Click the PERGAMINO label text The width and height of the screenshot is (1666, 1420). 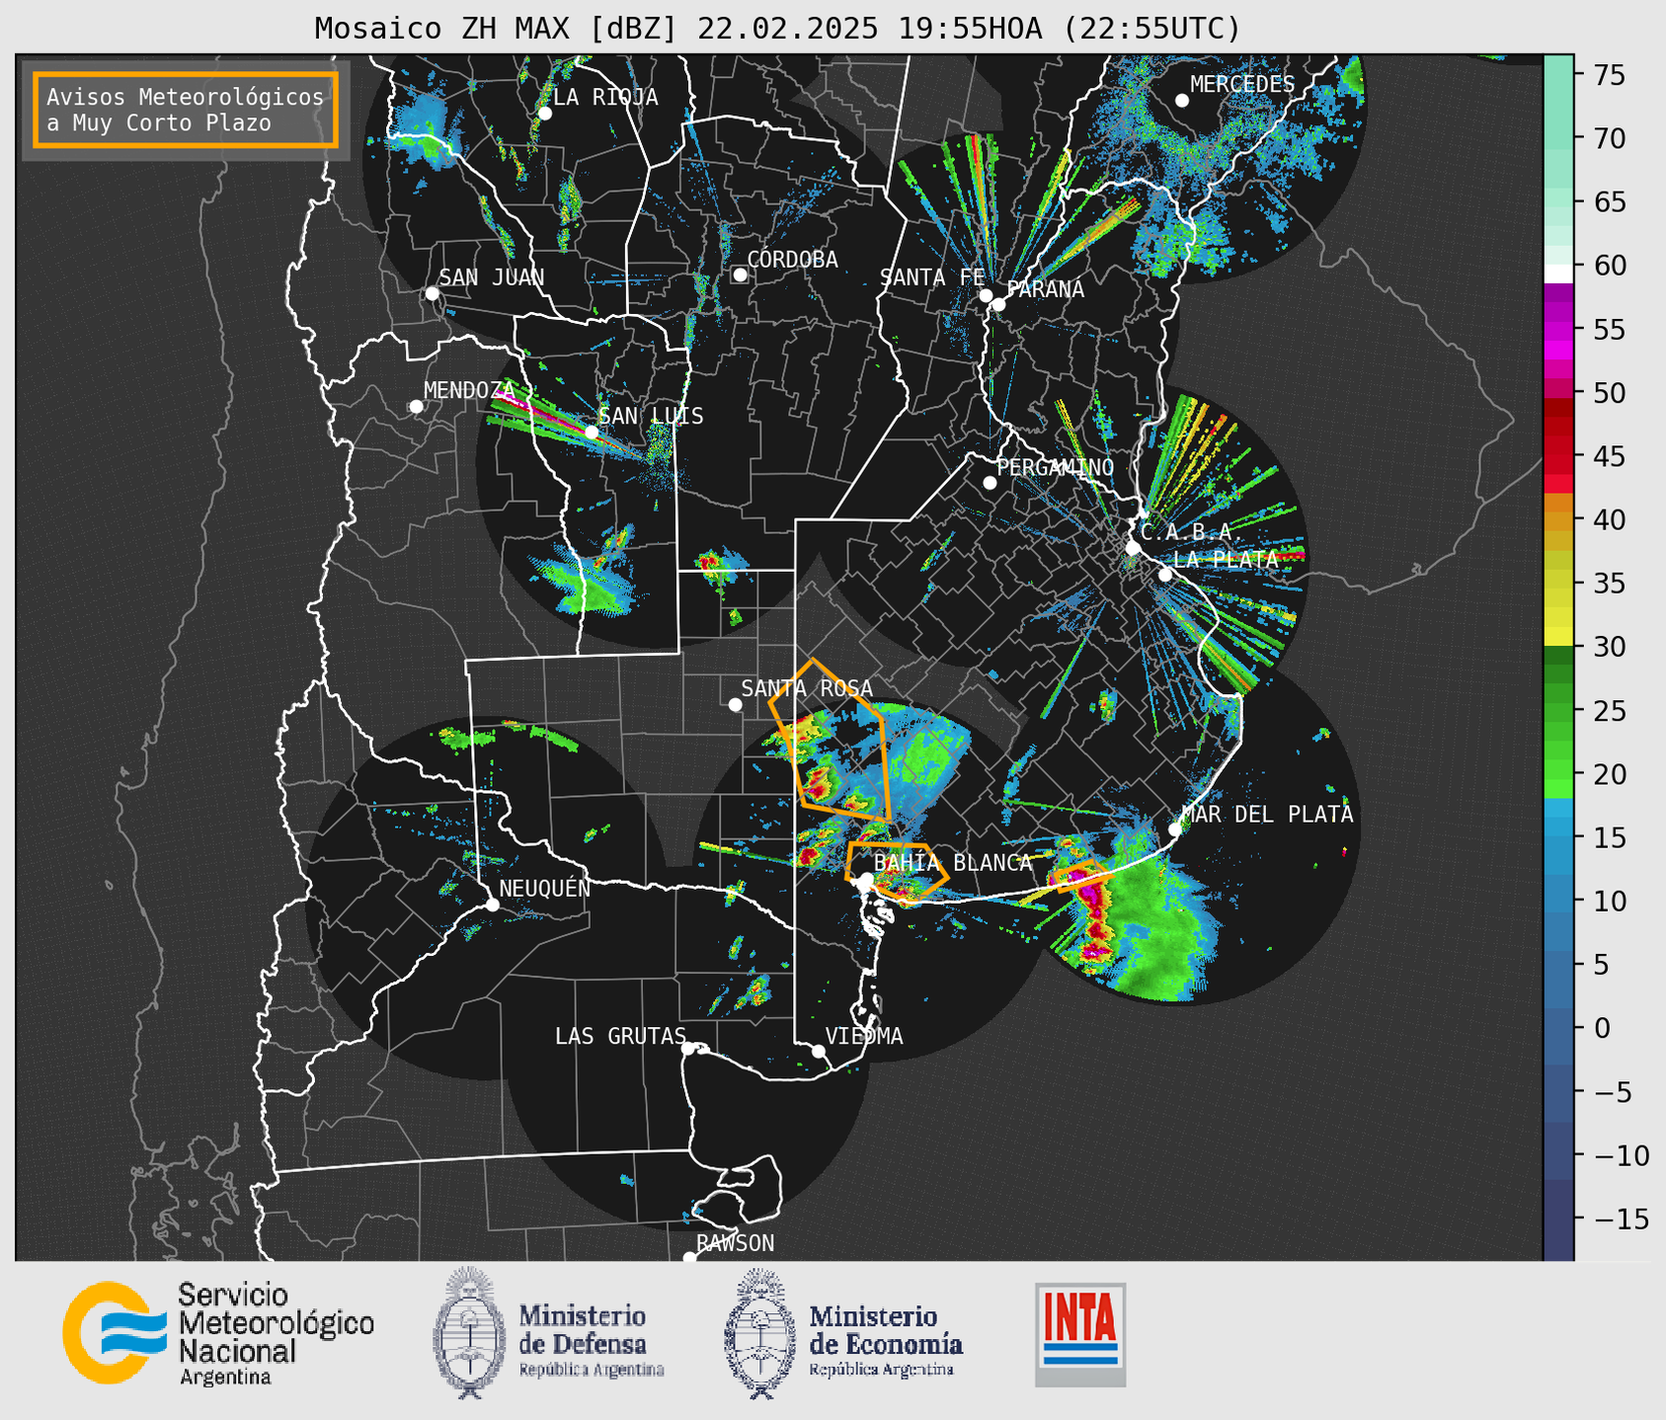coord(1056,467)
